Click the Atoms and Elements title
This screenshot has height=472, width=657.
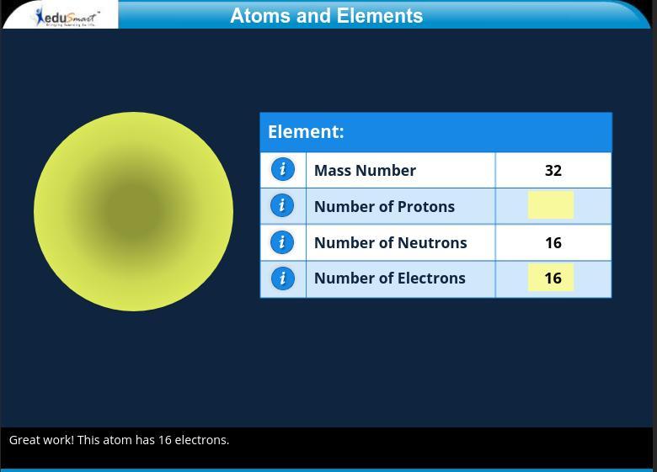click(x=326, y=16)
